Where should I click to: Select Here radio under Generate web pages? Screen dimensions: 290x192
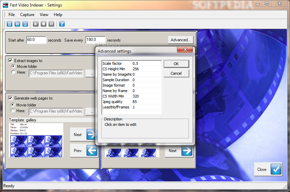coord(13,110)
